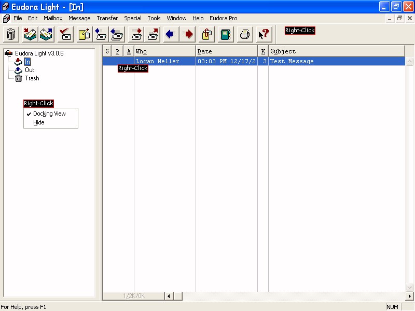This screenshot has width=415, height=311.
Task: Open the File menu
Action: (x=18, y=18)
